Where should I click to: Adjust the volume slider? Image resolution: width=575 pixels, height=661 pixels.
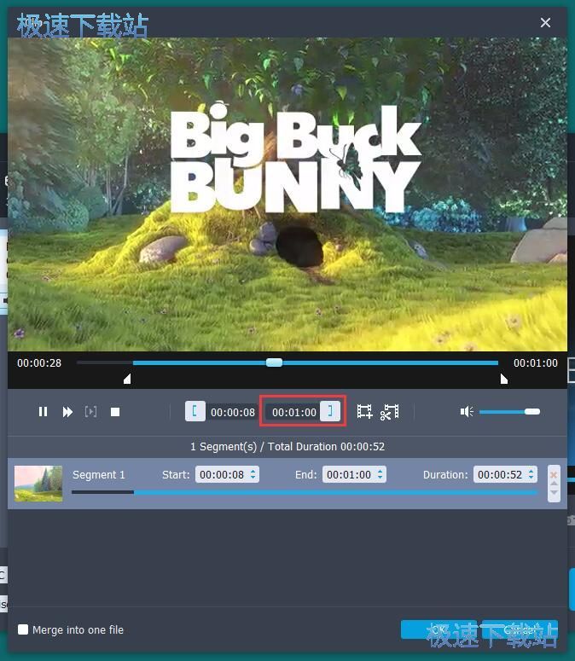pos(509,411)
